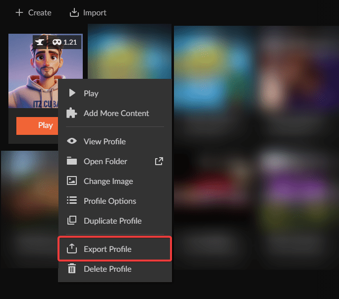The image size is (339, 299).
Task: Click the anvil mod loader icon on profile card
Action: tap(41, 42)
